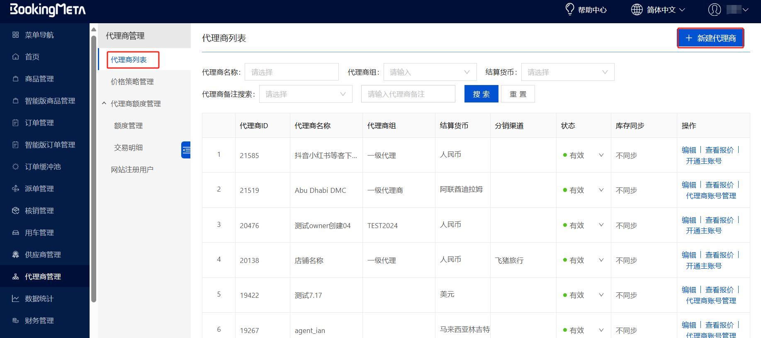
Task: Click the supplier management icon
Action: 16,255
